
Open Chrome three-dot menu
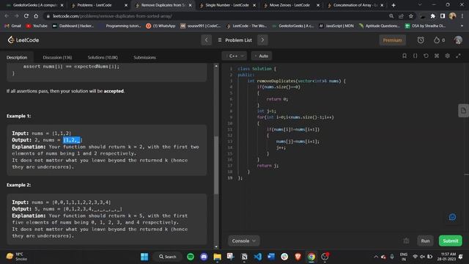click(x=462, y=16)
